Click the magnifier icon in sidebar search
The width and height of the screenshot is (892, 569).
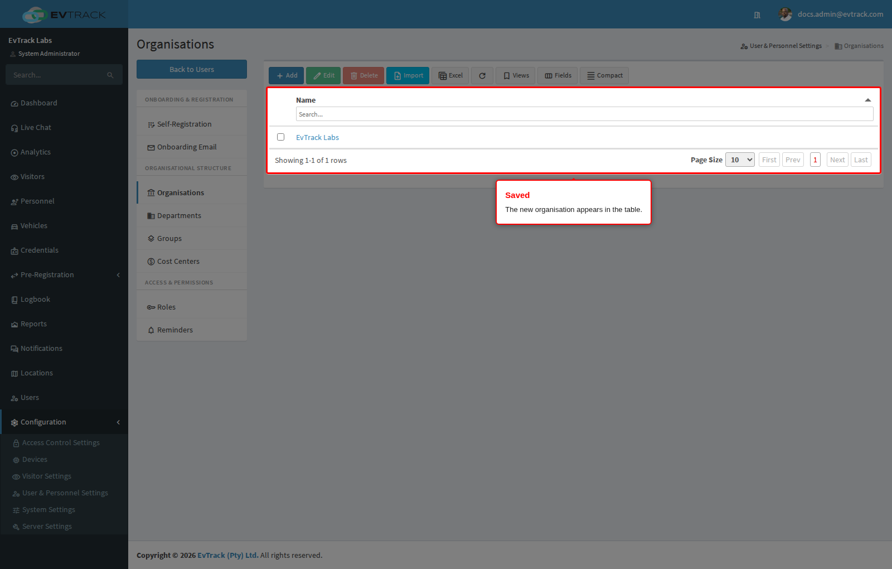tap(110, 75)
